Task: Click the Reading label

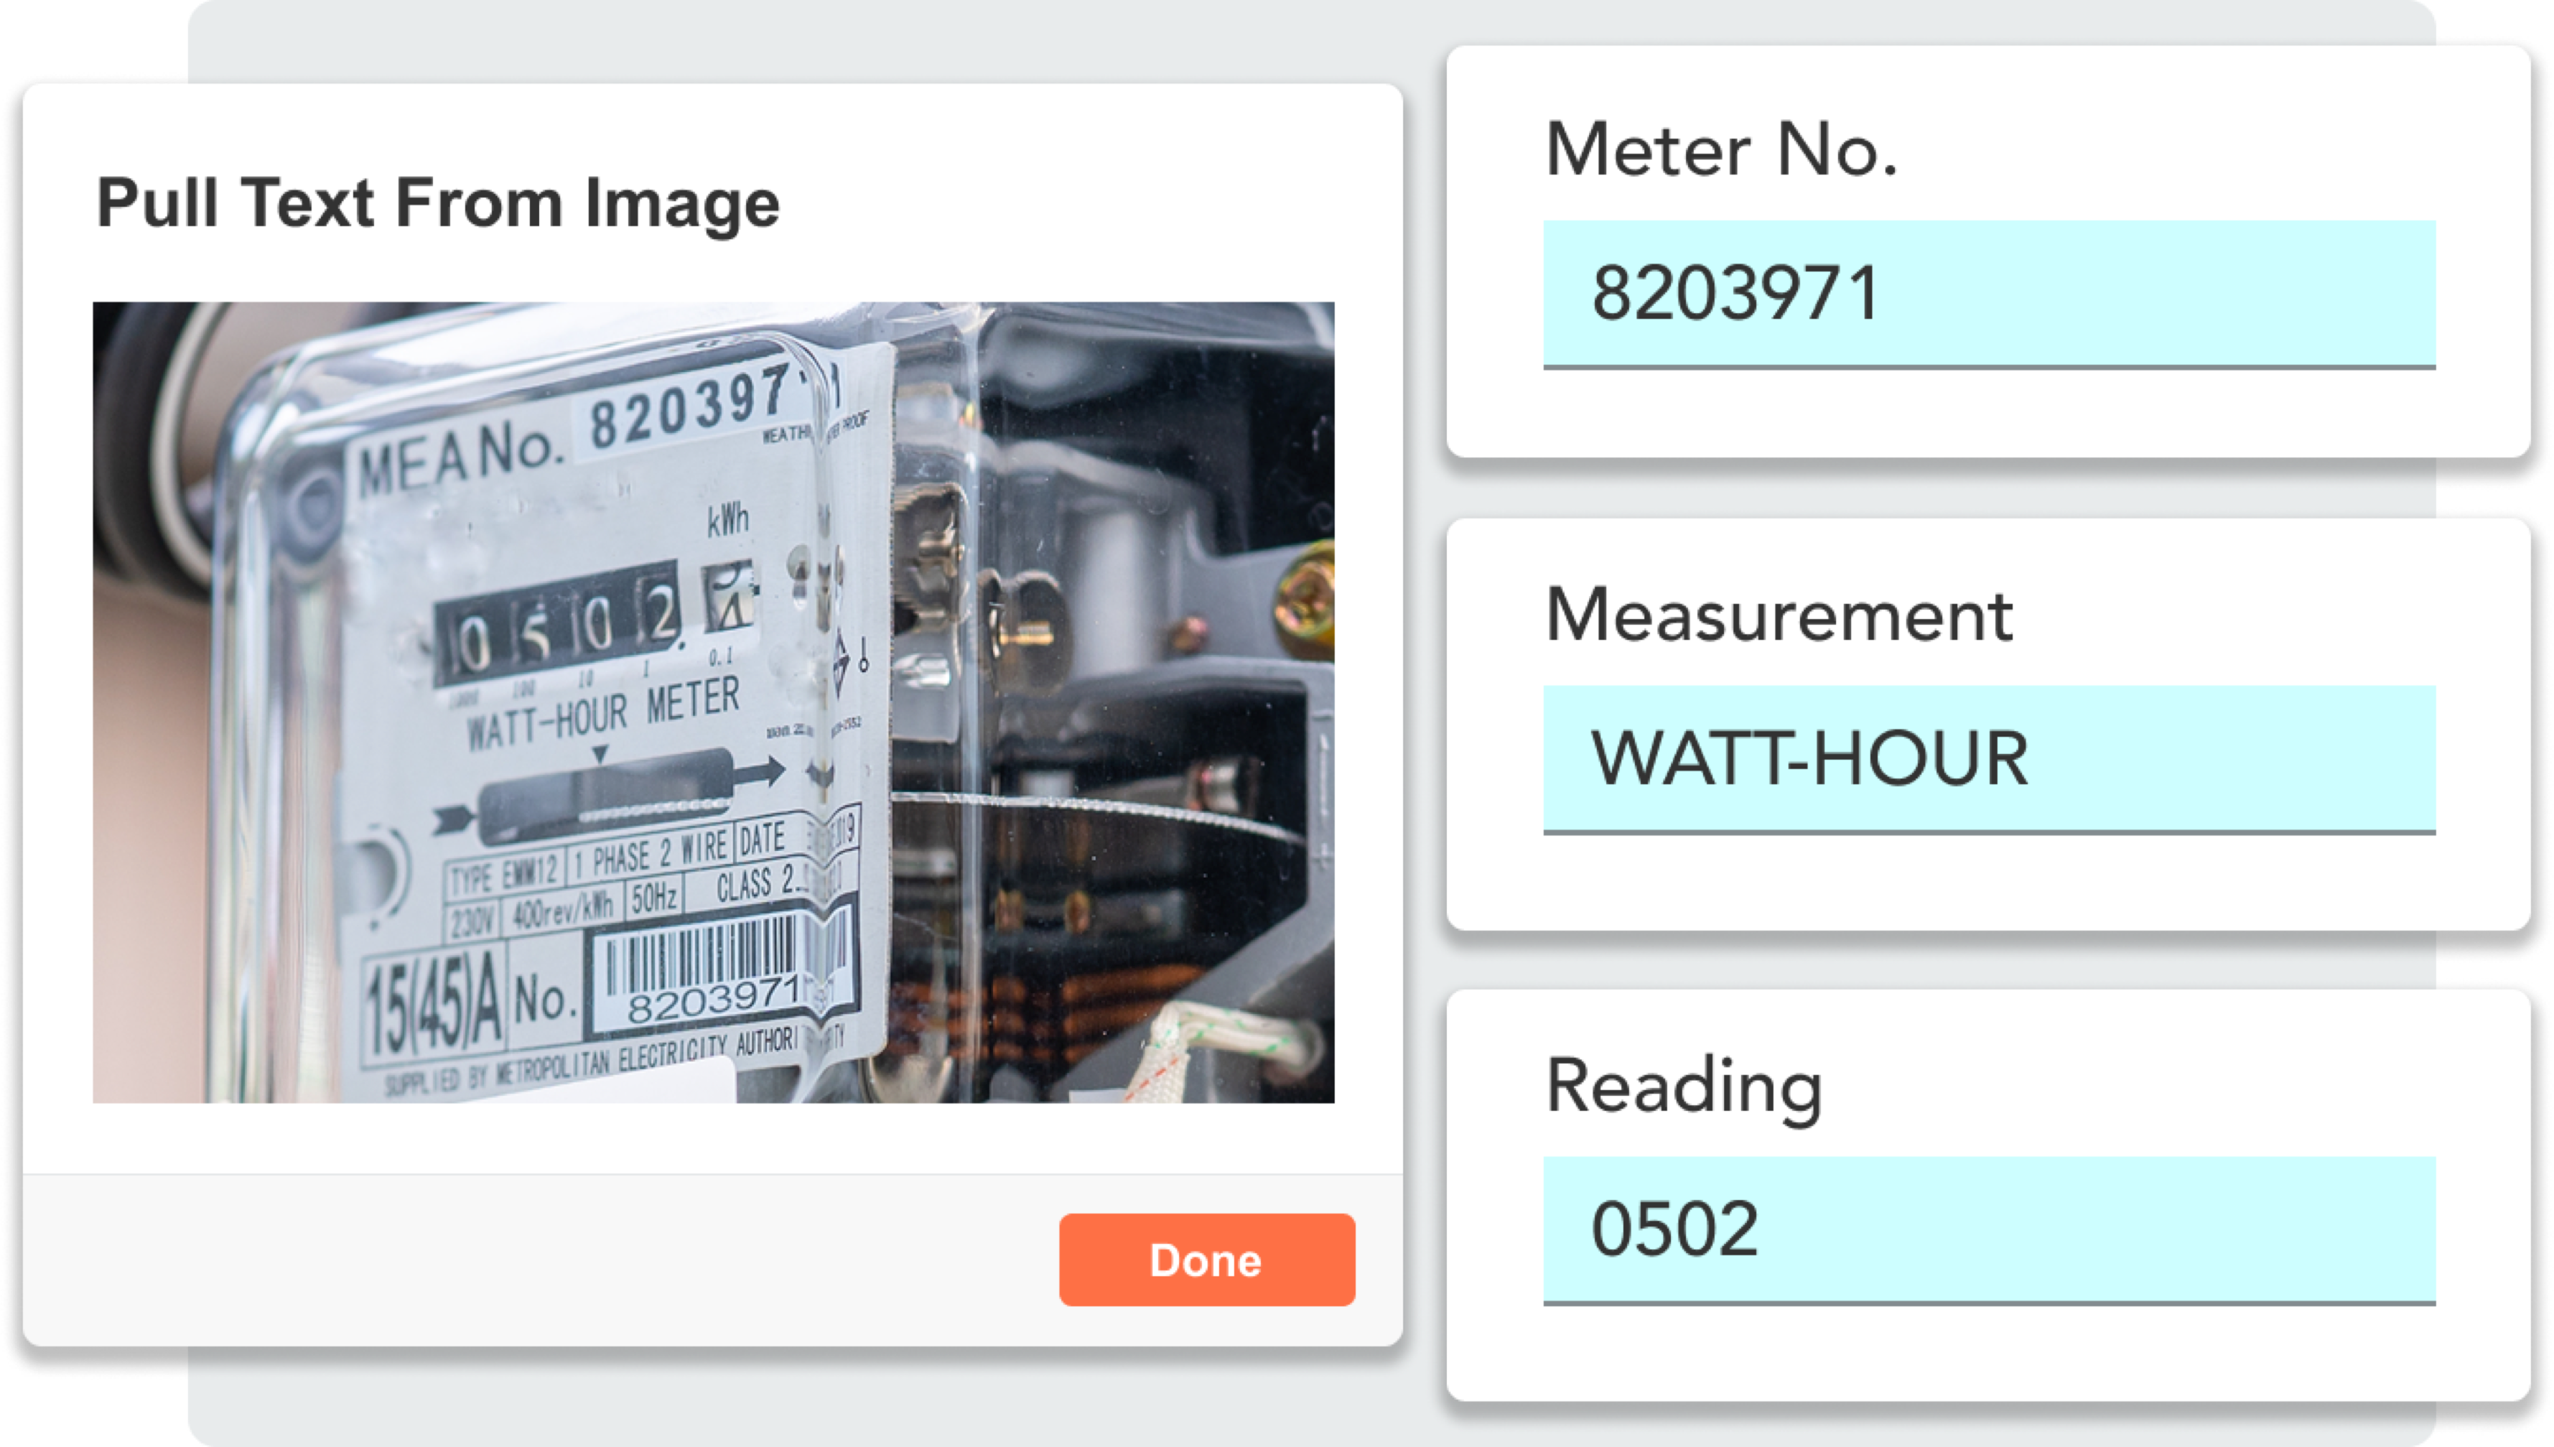Action: pos(1686,1087)
